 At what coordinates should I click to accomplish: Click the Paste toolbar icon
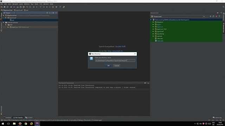pyautogui.click(x=24, y=7)
